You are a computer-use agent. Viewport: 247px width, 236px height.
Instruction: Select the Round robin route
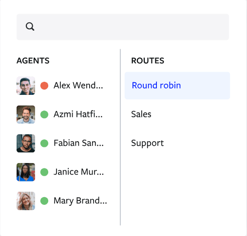(x=177, y=86)
